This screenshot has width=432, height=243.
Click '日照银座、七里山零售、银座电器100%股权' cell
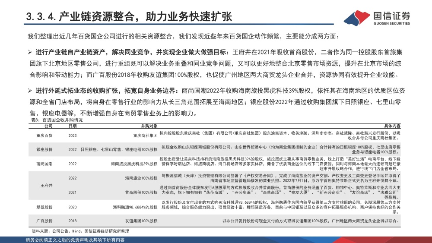click(119, 149)
